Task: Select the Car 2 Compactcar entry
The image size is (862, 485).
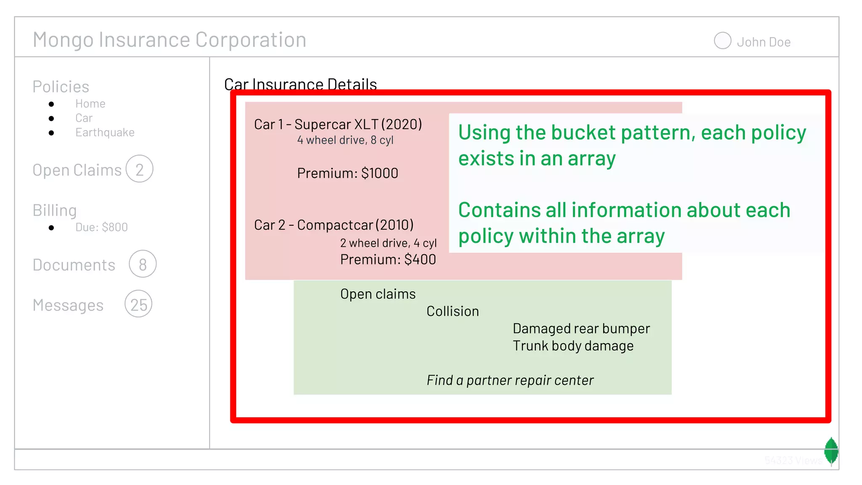Action: point(334,225)
